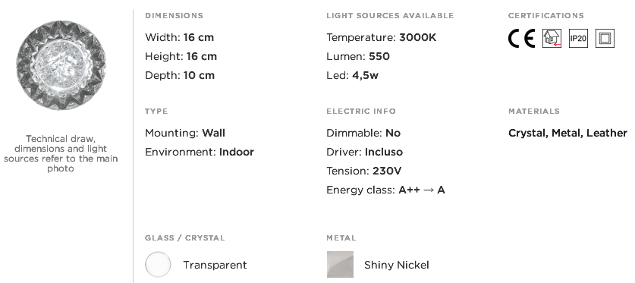Open the crystal wall lamp product image
Image resolution: width=635 pixels, height=283 pixels.
[61, 65]
